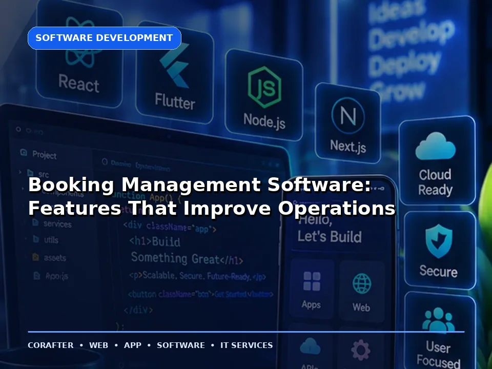The image size is (492, 369).
Task: Click WEB in the footer
Action: 98,345
